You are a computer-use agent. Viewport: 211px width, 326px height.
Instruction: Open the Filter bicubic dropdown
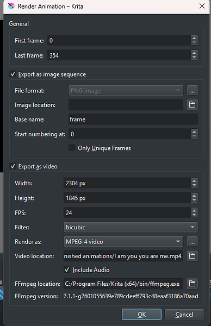click(x=131, y=227)
